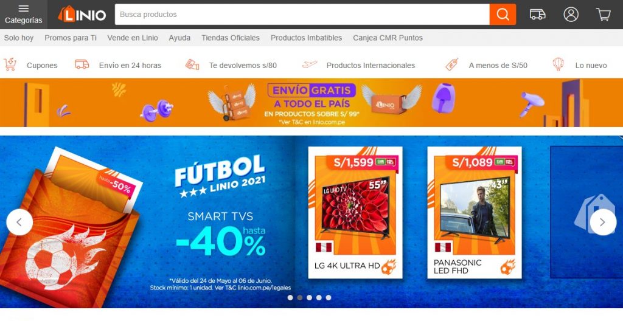Click the Cupones cart icon
This screenshot has width=623, height=321.
[10, 65]
